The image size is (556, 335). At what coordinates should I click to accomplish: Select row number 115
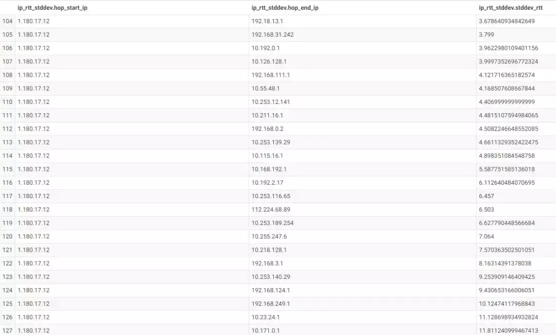click(7, 169)
